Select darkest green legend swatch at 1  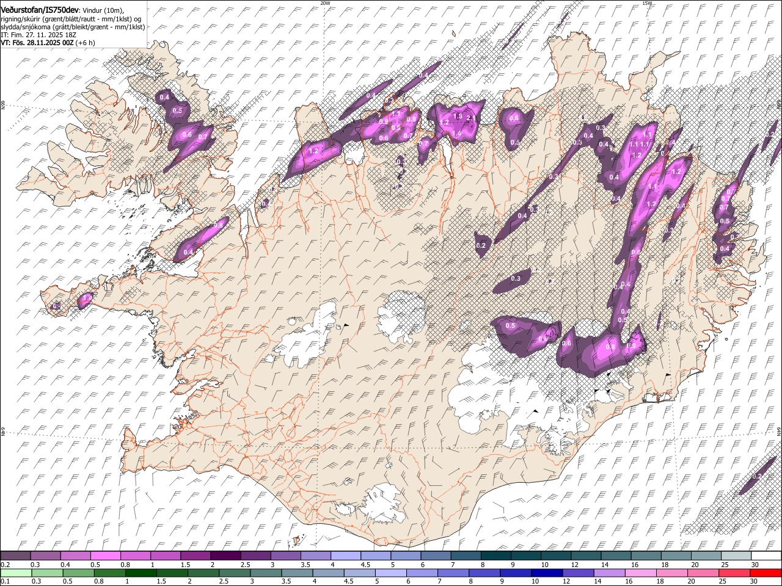141,573
